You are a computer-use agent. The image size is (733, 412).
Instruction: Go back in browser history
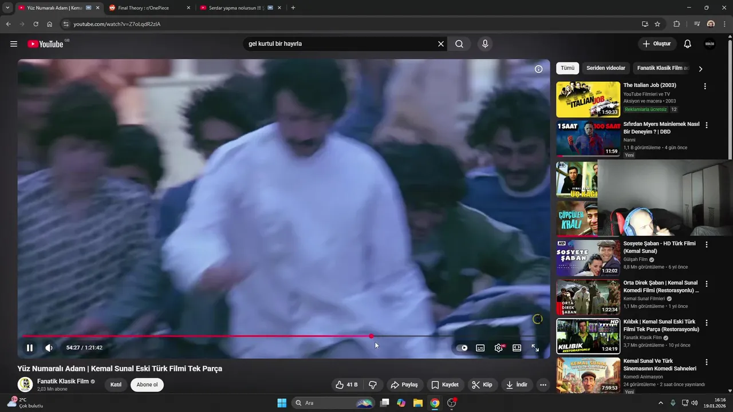(x=8, y=24)
